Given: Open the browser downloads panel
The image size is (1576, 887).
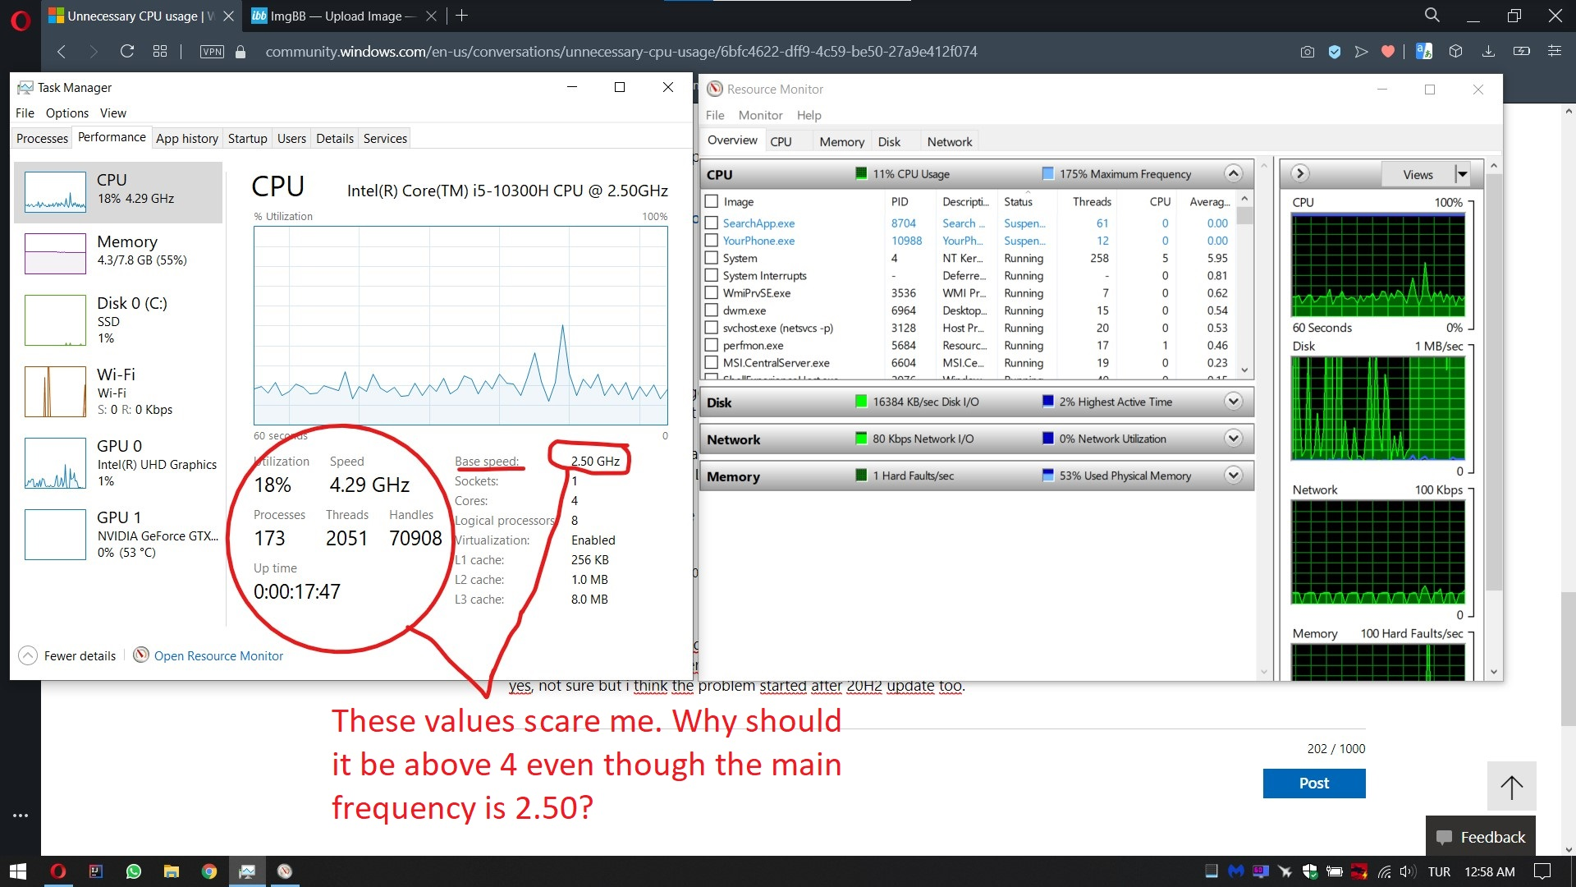Looking at the screenshot, I should (1488, 52).
